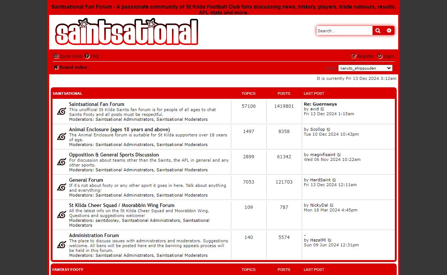Click St Kilda Cheer Squad forum icon
This screenshot has height=275, width=447.
point(61,214)
